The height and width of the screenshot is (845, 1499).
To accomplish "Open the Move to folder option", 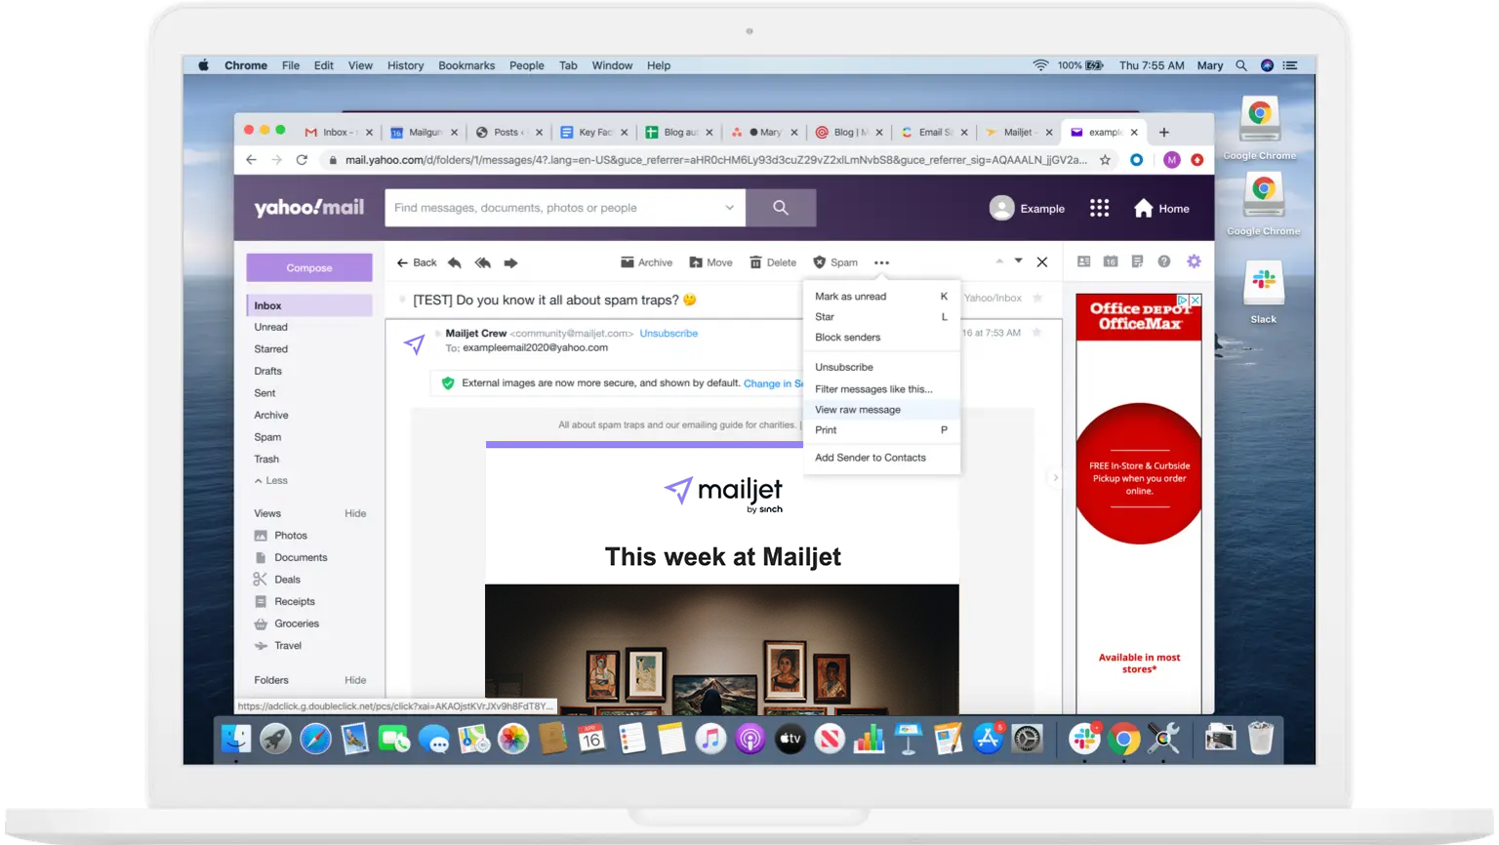I will point(710,262).
